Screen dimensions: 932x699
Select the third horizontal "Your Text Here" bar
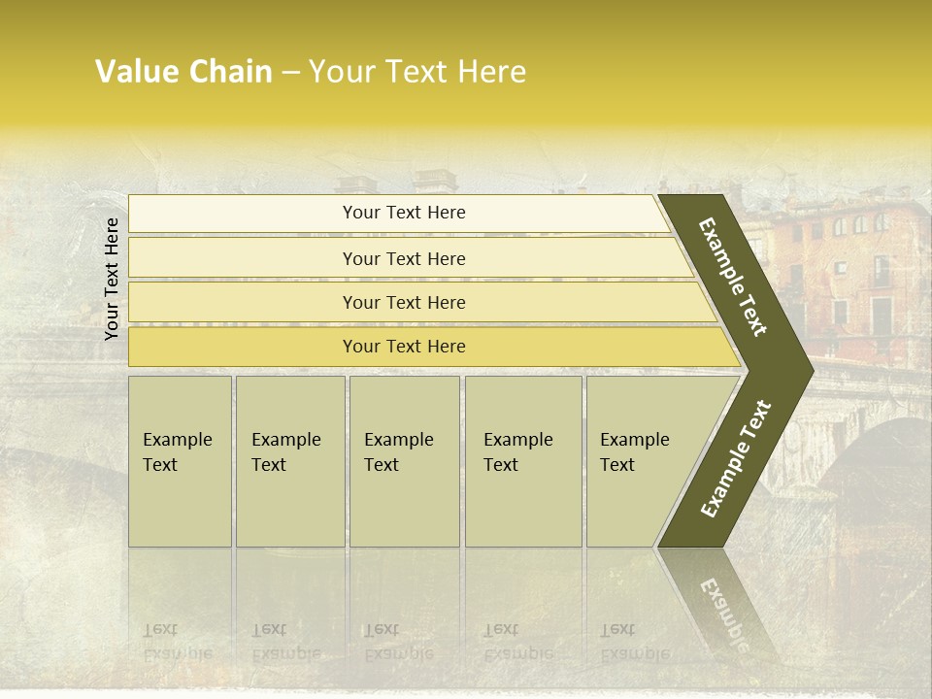point(403,302)
